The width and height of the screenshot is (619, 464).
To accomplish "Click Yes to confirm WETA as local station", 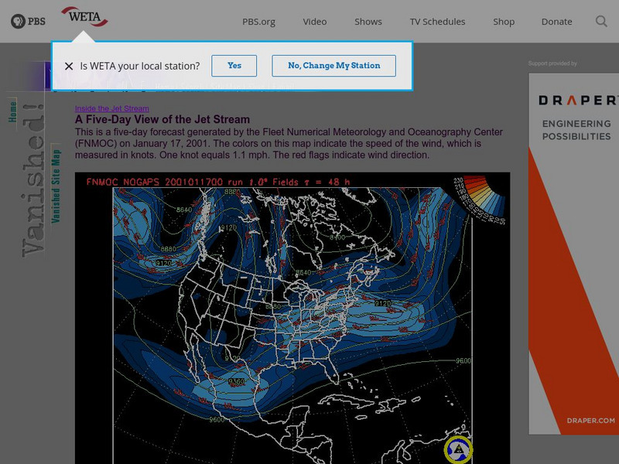I will [234, 66].
